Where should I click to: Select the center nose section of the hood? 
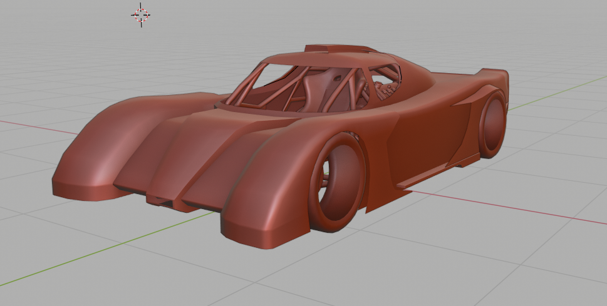click(199, 156)
